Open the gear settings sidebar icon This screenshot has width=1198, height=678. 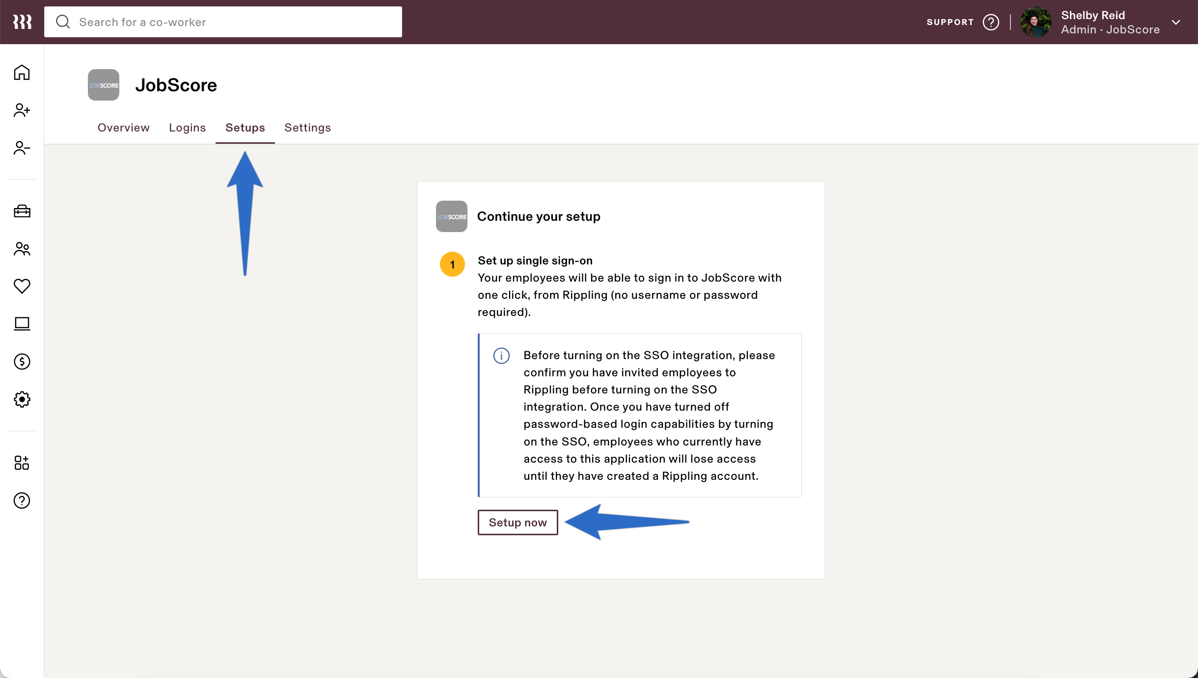coord(22,399)
